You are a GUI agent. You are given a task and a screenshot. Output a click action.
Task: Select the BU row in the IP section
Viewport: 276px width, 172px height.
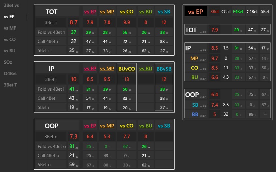click(195, 77)
